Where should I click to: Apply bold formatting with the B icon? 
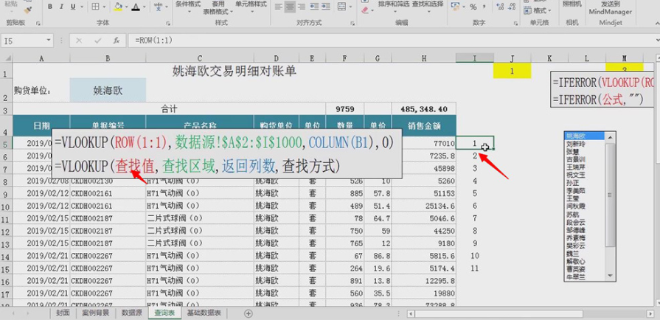click(x=50, y=7)
